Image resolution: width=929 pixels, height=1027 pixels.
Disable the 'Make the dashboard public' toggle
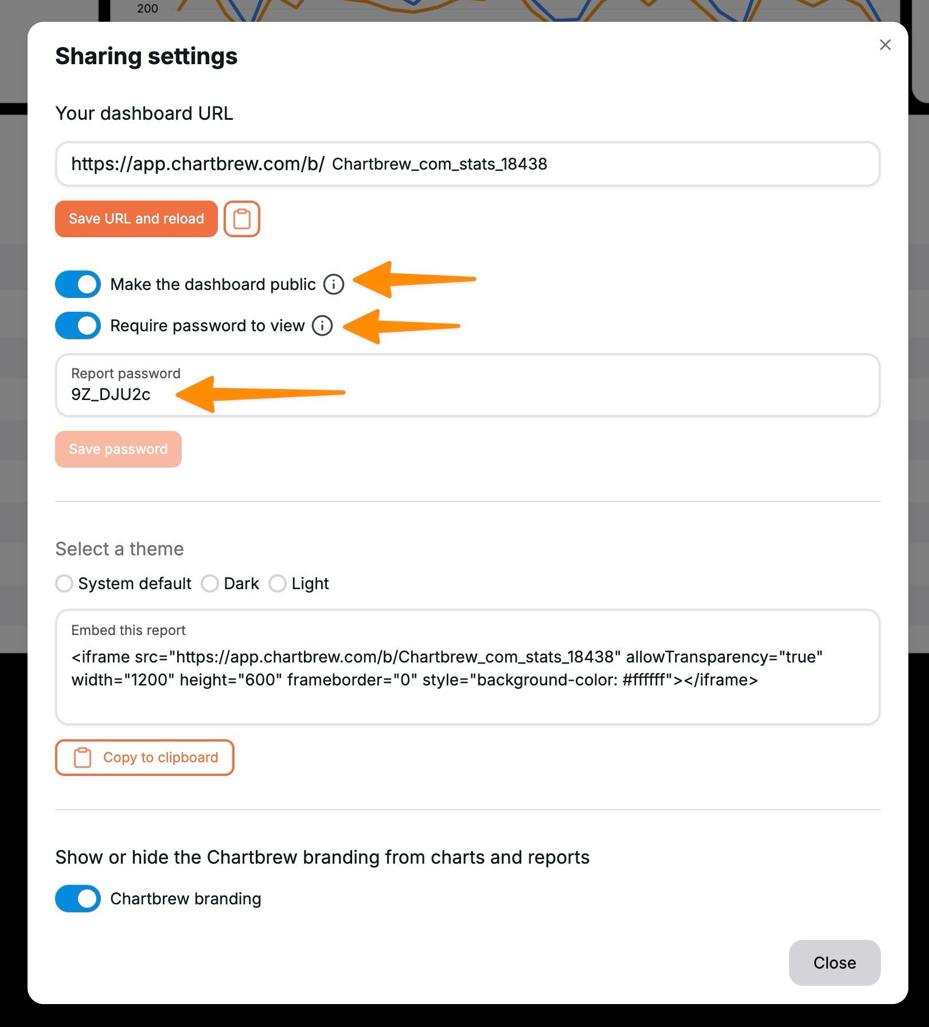[x=77, y=284]
